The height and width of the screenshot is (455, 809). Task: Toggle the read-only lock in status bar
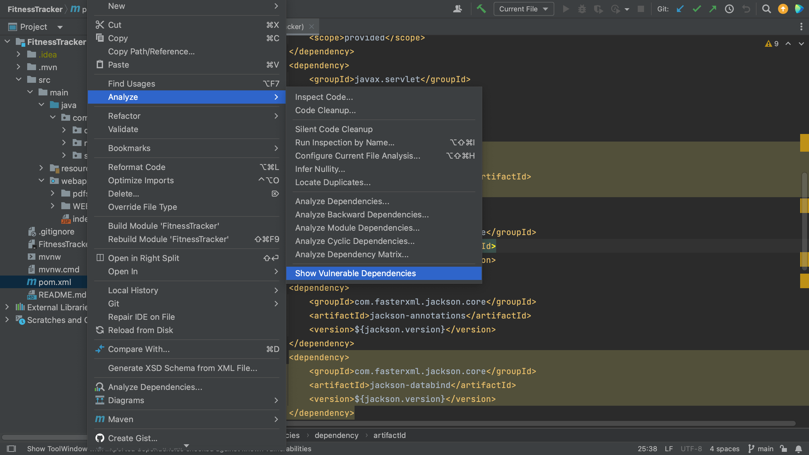[x=783, y=448]
